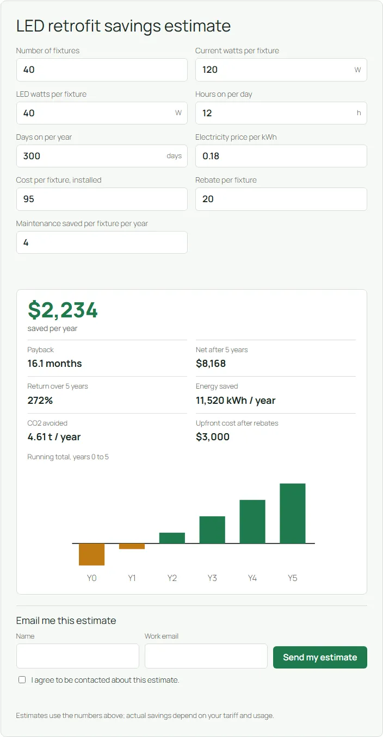The height and width of the screenshot is (737, 383).
Task: Select the Hours on per day input
Action: [x=281, y=113]
